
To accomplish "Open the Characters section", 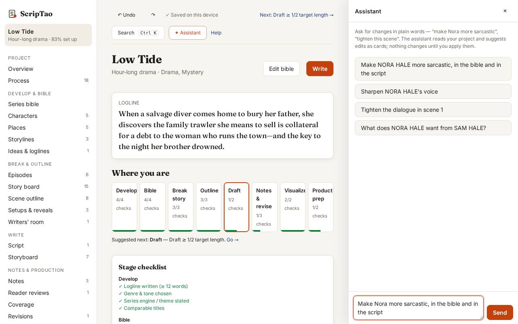I will click(48, 116).
